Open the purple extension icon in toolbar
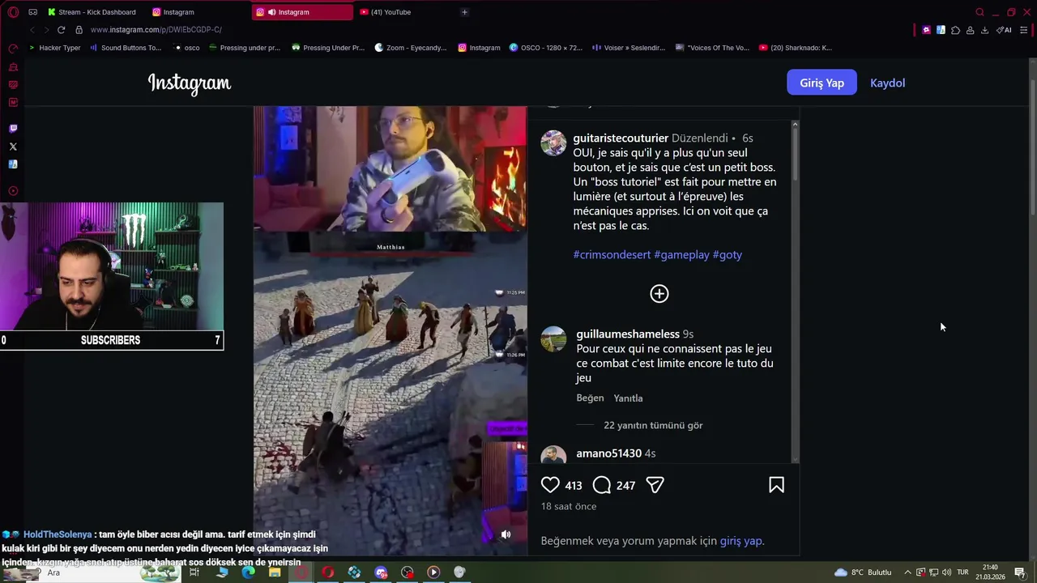This screenshot has width=1037, height=583. point(926,30)
